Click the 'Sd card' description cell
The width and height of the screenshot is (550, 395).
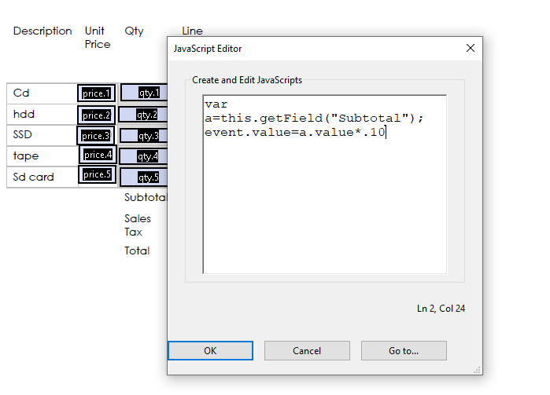(42, 177)
